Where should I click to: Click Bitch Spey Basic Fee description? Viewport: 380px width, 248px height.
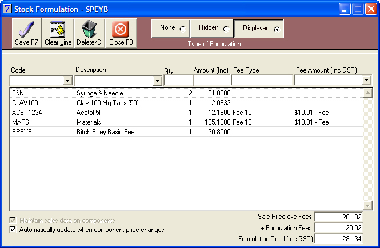(x=105, y=132)
